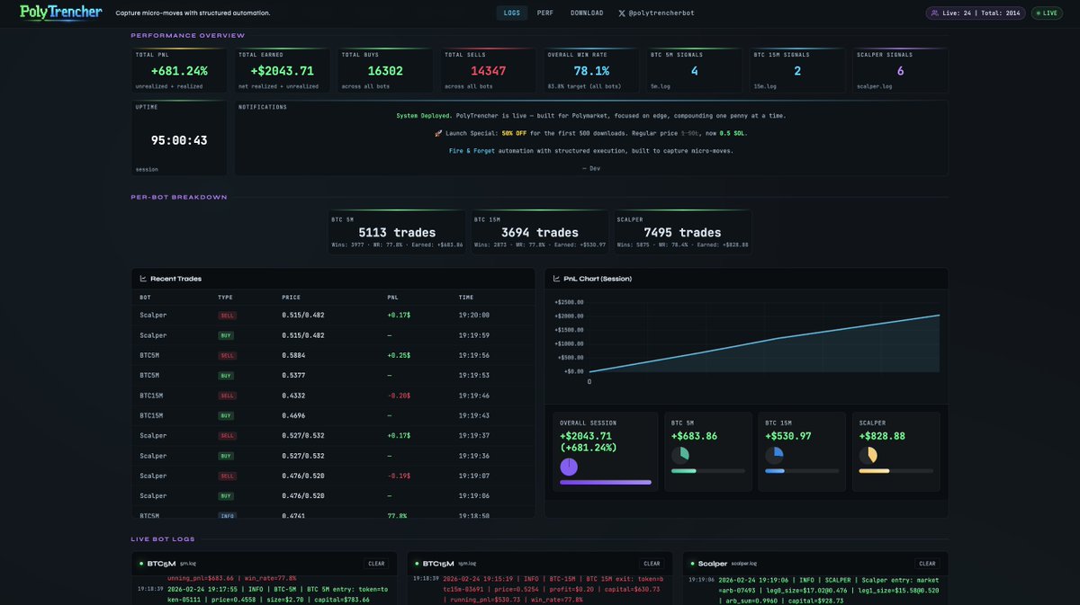Click the Overall Session purple progress bar
This screenshot has width=1080, height=605.
pos(606,482)
